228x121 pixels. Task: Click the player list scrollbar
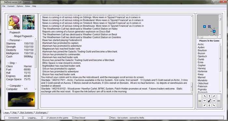click(220, 68)
